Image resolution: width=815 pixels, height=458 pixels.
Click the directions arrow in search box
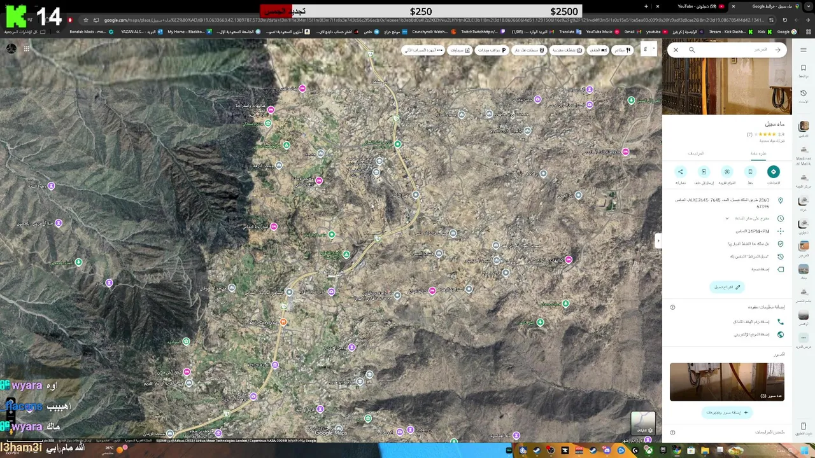point(777,50)
